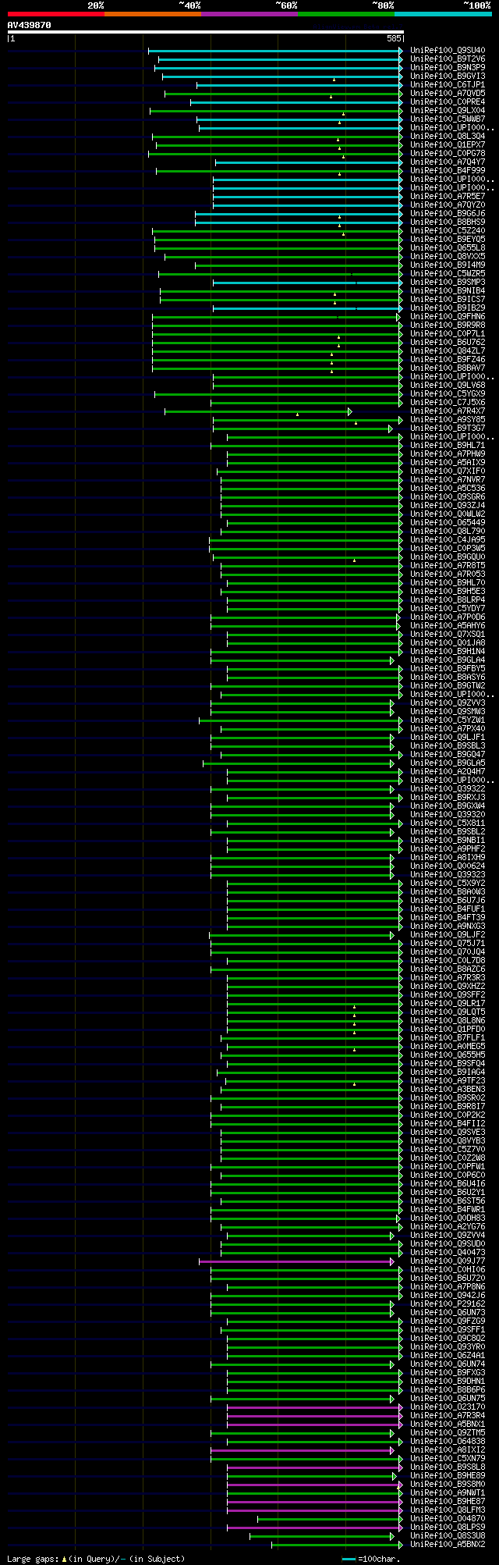Select the label UniRef100_B9IB29
This screenshot has height=1565, width=499.
[x=448, y=308]
